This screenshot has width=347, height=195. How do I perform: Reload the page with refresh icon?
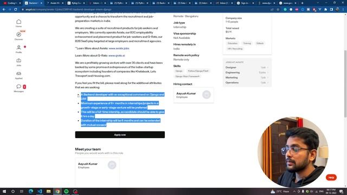point(16,10)
